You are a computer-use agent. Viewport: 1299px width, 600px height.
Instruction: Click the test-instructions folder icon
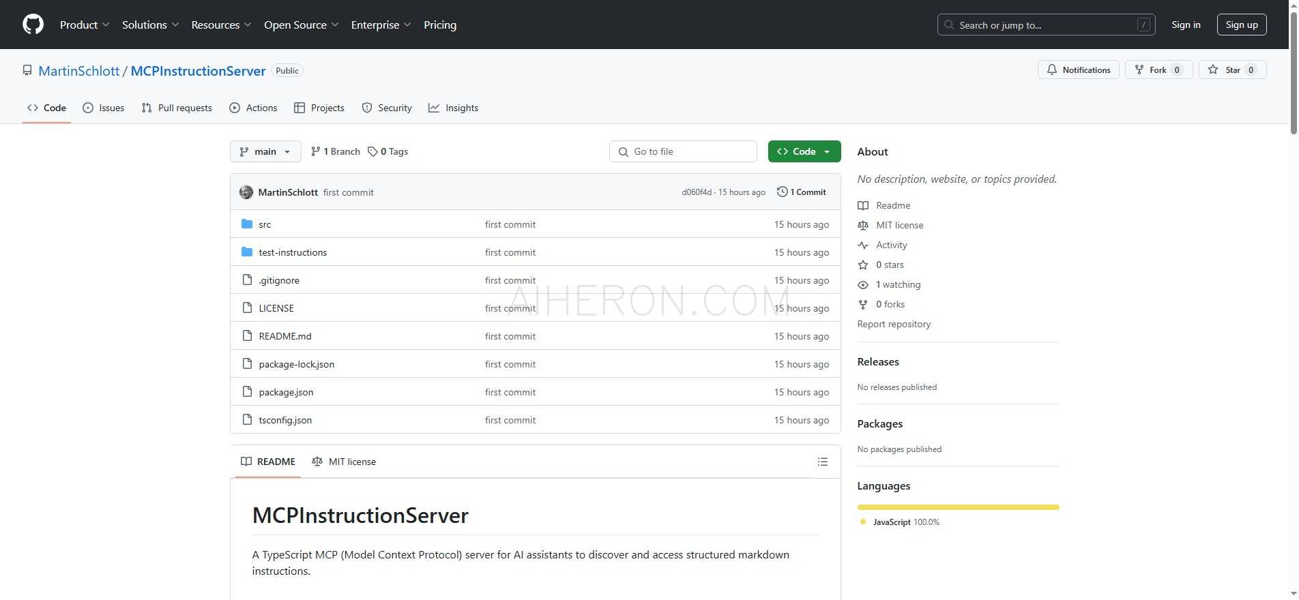pos(247,252)
